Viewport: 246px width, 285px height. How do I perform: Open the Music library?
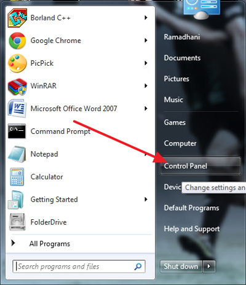(x=173, y=100)
